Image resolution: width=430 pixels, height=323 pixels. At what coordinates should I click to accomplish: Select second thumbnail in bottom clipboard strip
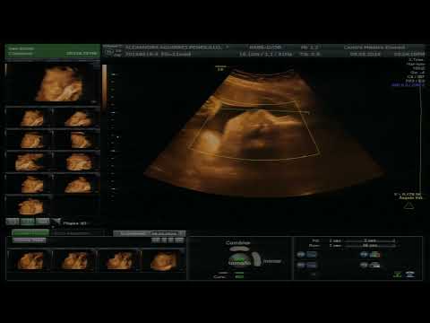coord(74,260)
